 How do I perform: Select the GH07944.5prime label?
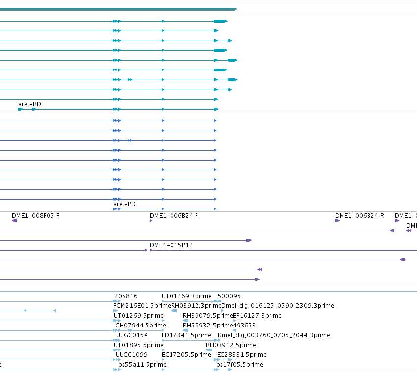pos(141,325)
